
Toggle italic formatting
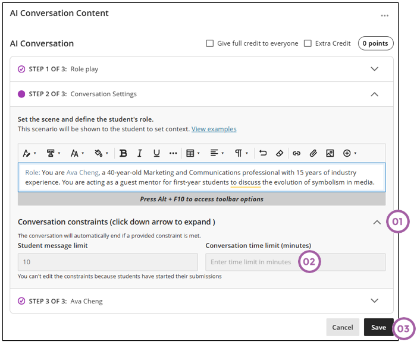pos(140,153)
